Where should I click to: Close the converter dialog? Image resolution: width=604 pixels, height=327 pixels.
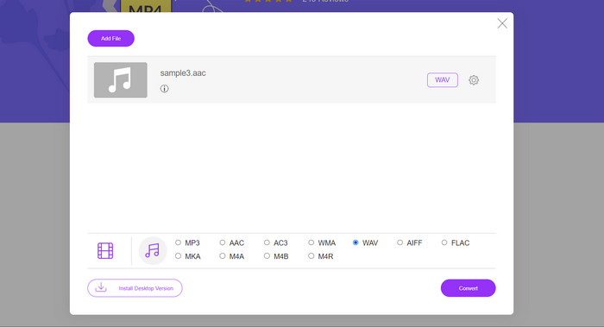click(502, 23)
